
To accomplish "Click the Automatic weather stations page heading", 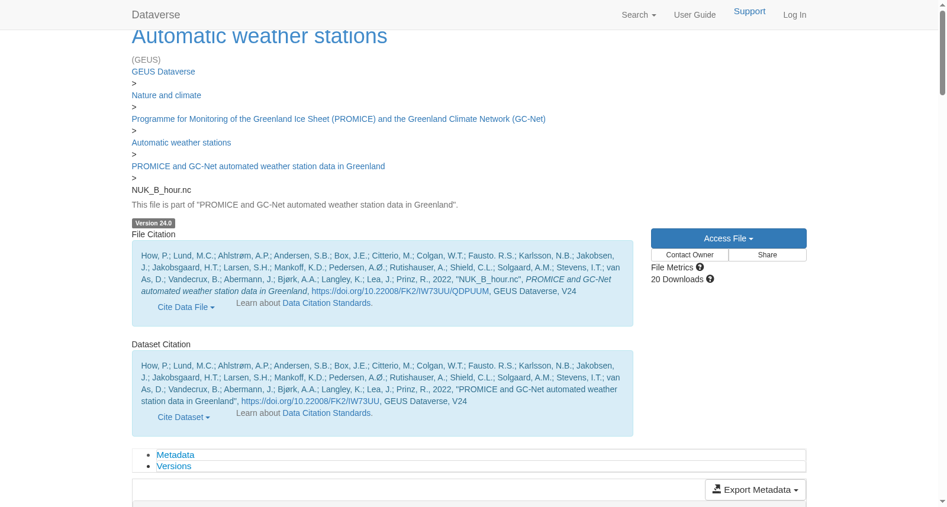I will (x=259, y=36).
